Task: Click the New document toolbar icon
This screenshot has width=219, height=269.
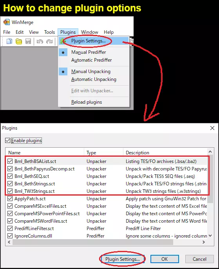Action: pyautogui.click(x=9, y=41)
